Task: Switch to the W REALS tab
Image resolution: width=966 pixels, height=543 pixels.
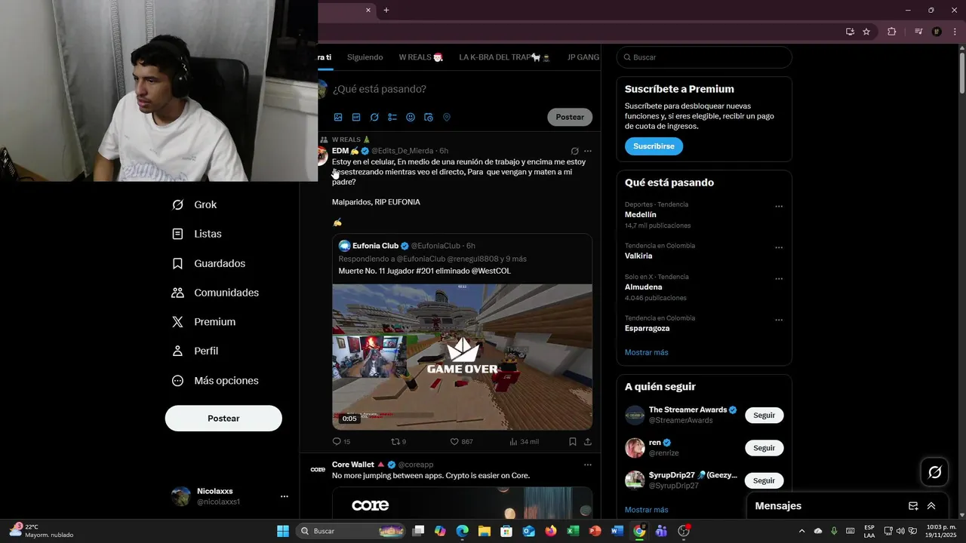Action: click(420, 57)
